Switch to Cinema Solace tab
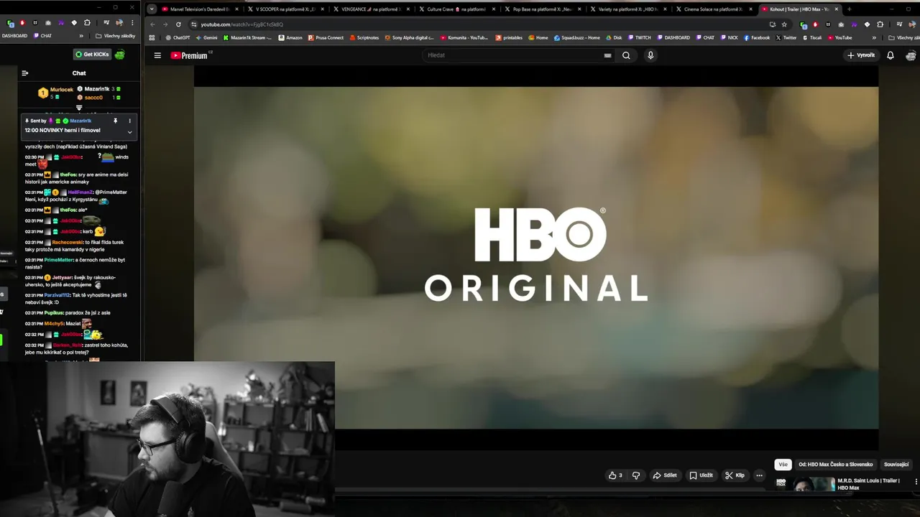Image resolution: width=920 pixels, height=517 pixels. [x=713, y=9]
